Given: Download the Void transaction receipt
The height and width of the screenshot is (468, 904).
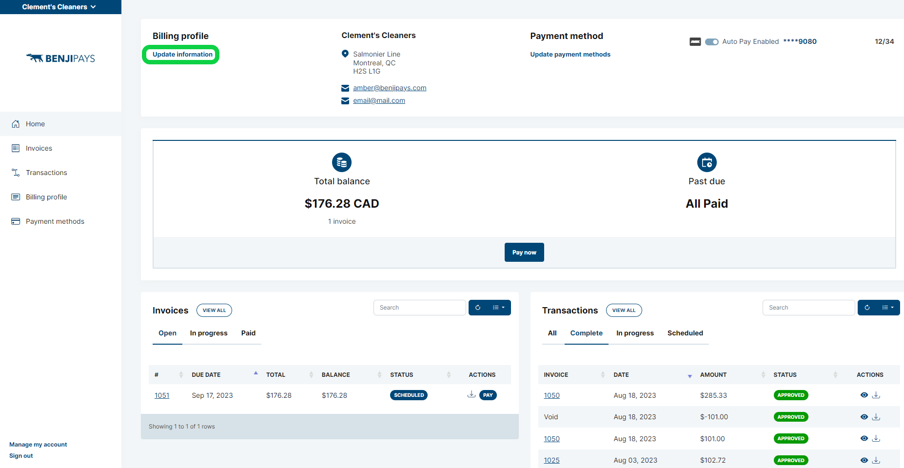Looking at the screenshot, I should pos(876,417).
